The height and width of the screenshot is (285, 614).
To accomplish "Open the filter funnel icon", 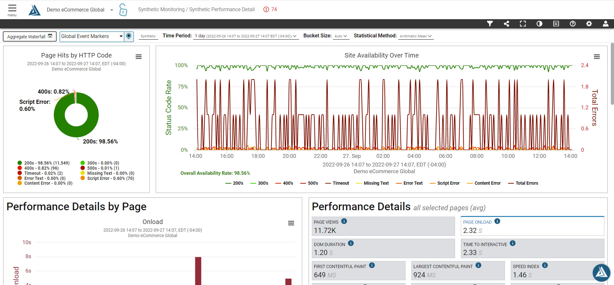I will click(x=490, y=24).
